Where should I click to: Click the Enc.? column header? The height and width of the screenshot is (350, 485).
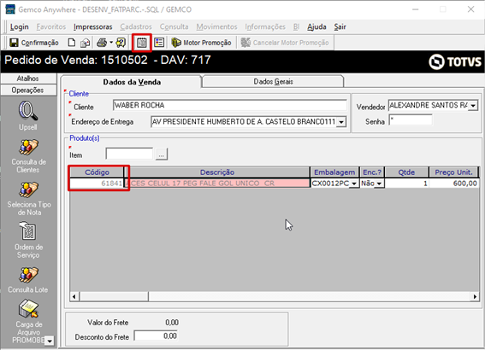pos(372,172)
